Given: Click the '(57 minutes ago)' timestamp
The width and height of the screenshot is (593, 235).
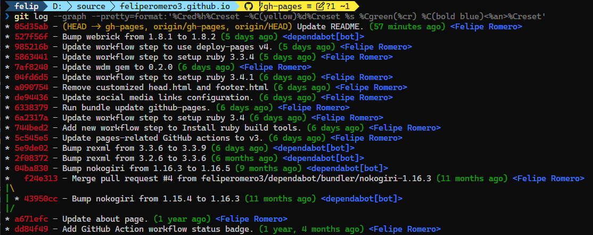Looking at the screenshot, I should click(x=407, y=27).
